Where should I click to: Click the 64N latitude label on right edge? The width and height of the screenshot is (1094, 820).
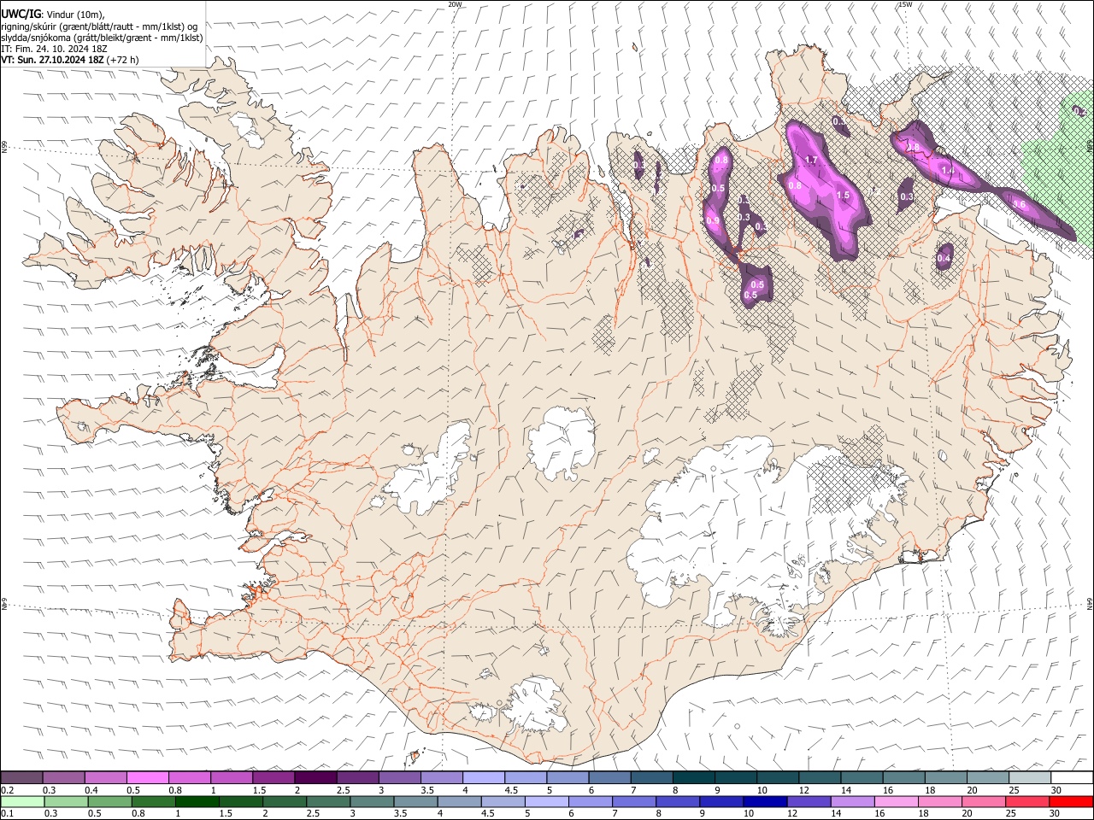(x=1090, y=603)
